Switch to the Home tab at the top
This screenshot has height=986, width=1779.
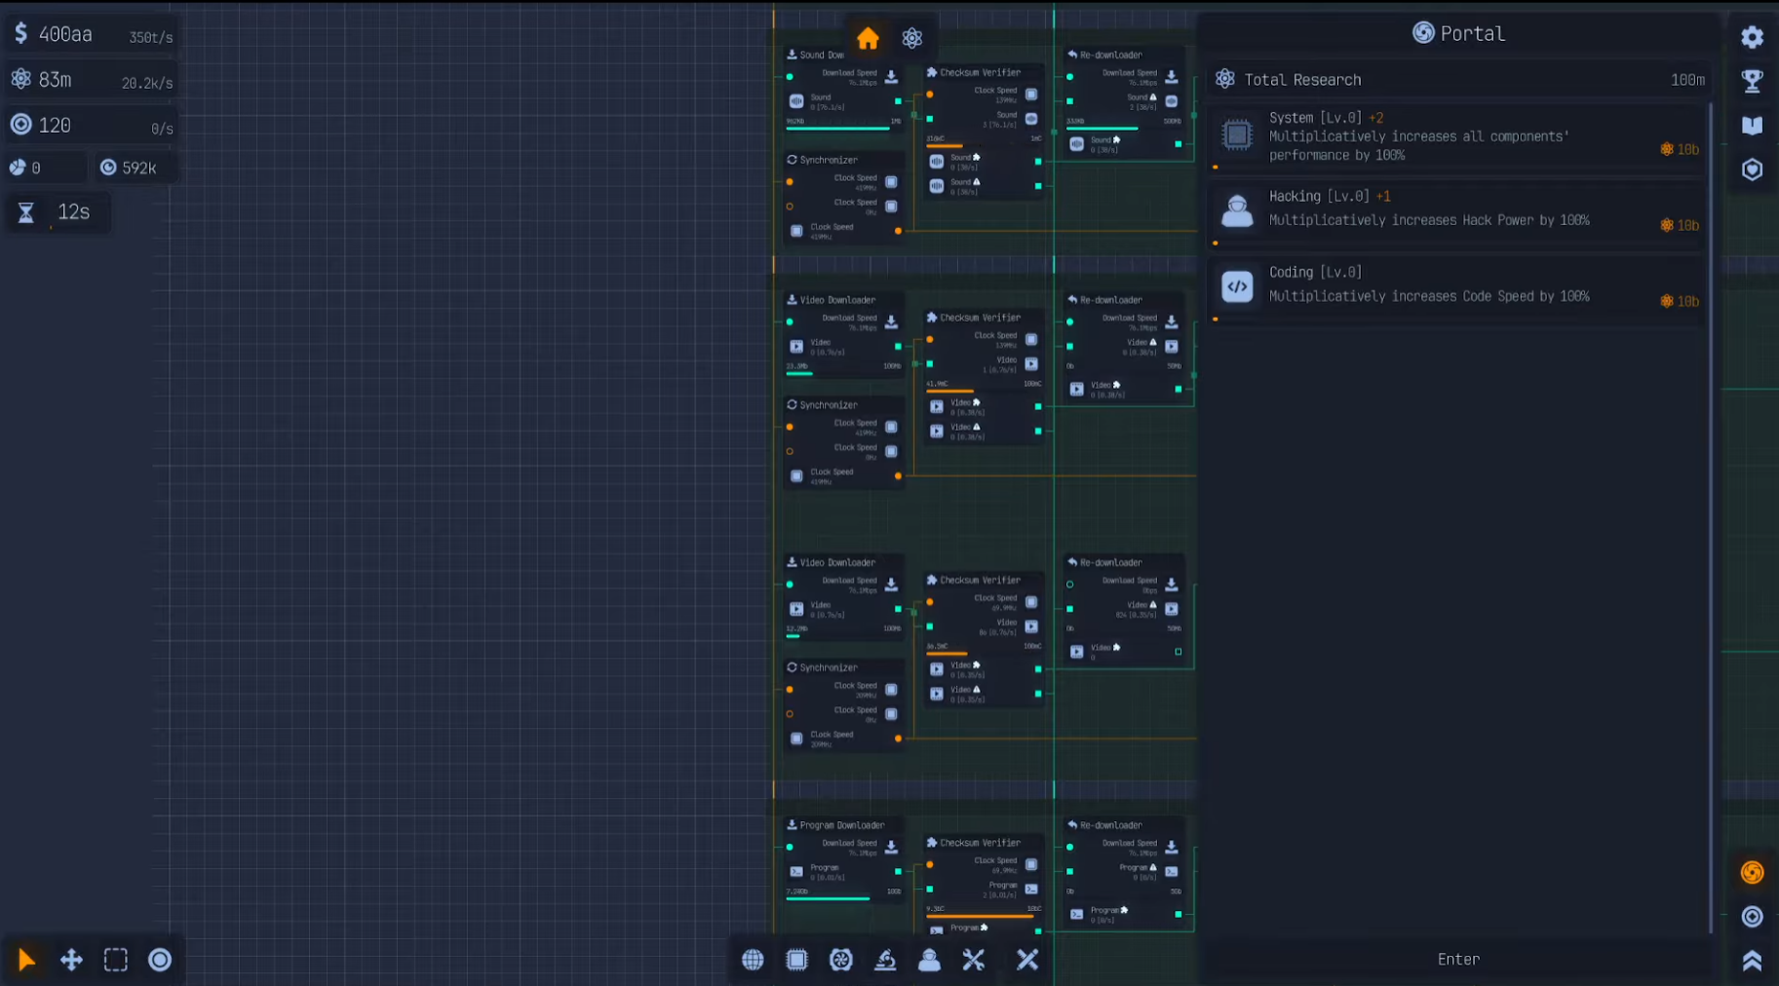[868, 39]
